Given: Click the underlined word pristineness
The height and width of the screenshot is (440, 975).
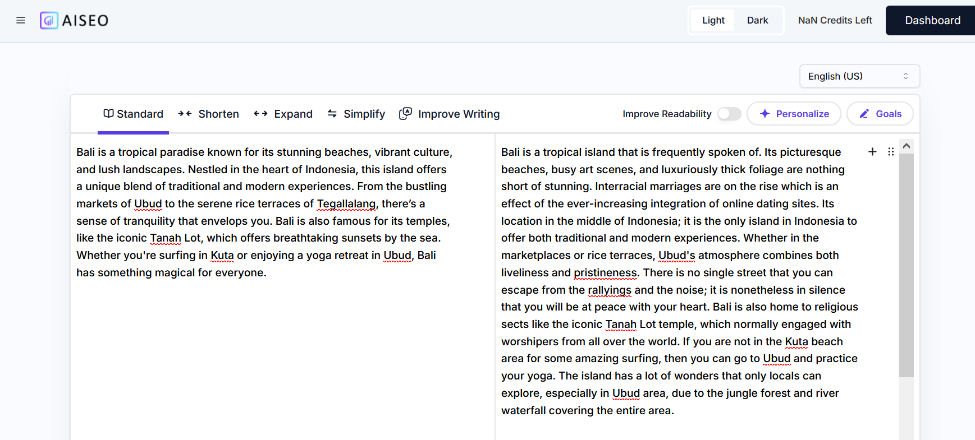Looking at the screenshot, I should click(605, 272).
